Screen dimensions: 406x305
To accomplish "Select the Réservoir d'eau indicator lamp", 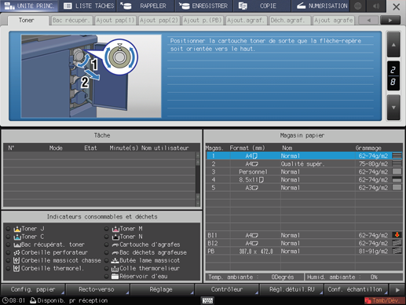I will click(106, 276).
